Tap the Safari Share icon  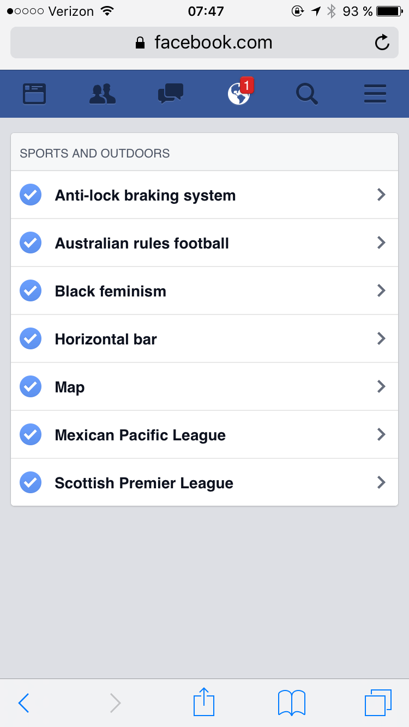coord(204,702)
